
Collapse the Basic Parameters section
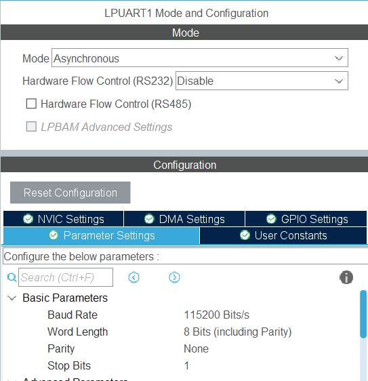coord(12,298)
